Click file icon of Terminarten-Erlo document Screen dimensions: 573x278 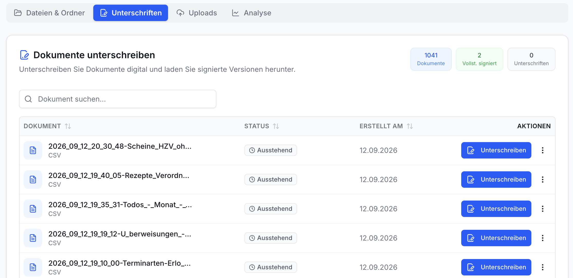(x=33, y=267)
